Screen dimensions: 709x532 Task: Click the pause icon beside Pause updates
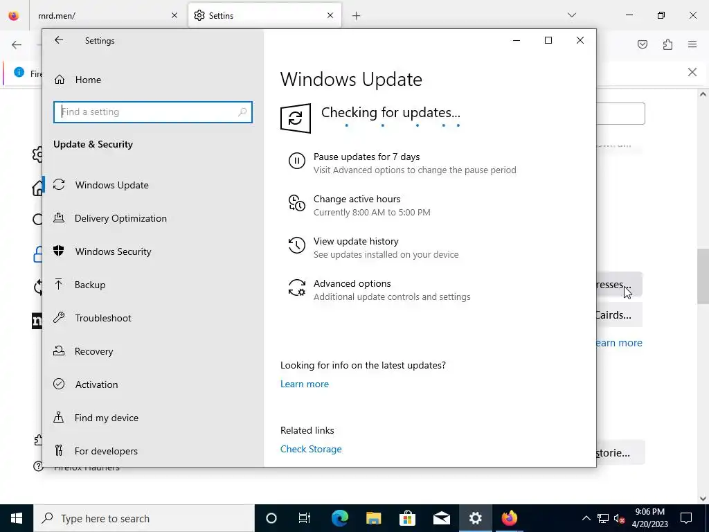[296, 161]
